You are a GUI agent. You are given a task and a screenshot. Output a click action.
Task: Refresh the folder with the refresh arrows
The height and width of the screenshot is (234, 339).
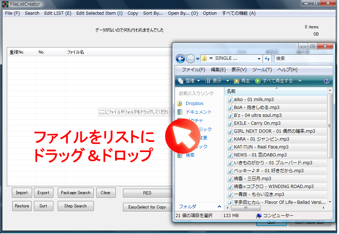pyautogui.click(x=267, y=58)
